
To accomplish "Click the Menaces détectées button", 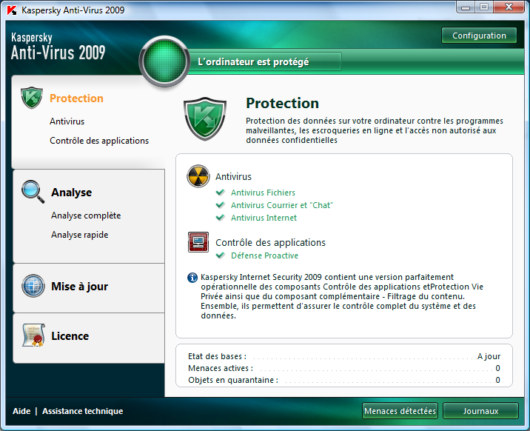I will click(x=400, y=411).
